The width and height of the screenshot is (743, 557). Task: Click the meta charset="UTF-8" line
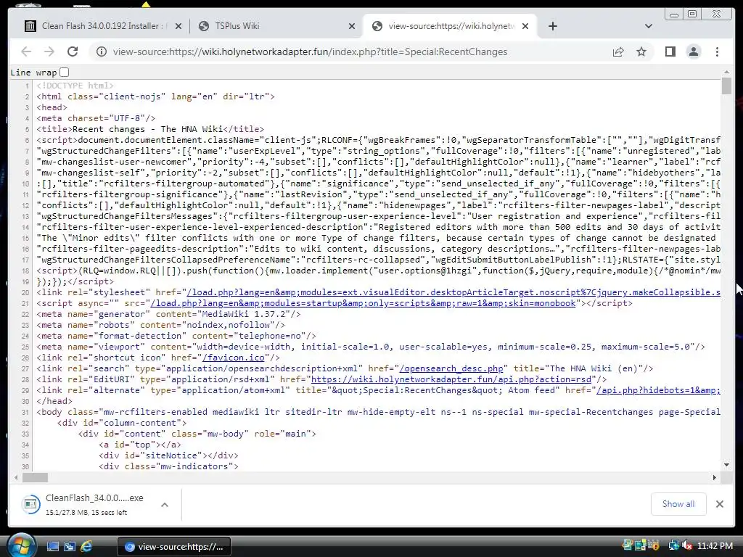point(96,118)
